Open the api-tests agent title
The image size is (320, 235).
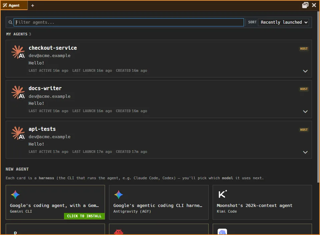[42, 129]
